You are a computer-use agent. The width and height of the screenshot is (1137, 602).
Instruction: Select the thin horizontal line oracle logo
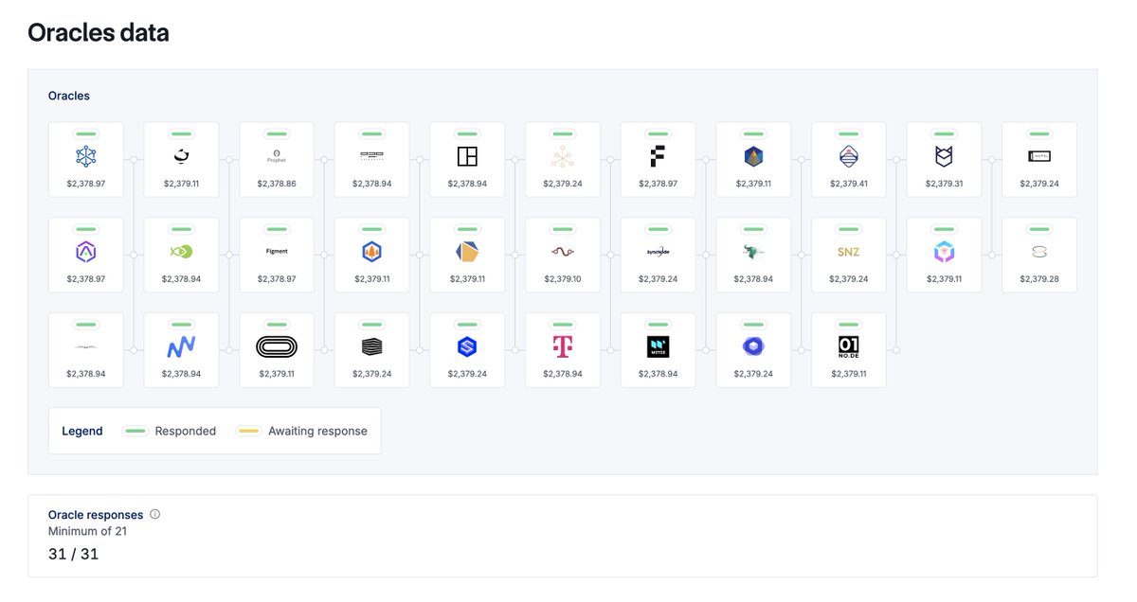pyautogui.click(x=86, y=347)
